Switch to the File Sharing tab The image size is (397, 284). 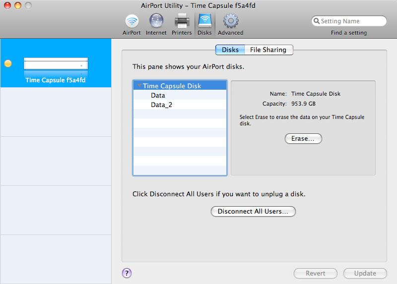click(x=268, y=50)
